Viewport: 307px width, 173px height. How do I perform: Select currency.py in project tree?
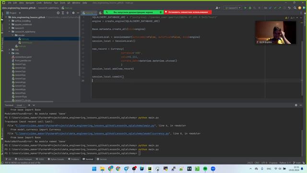tap(27, 43)
